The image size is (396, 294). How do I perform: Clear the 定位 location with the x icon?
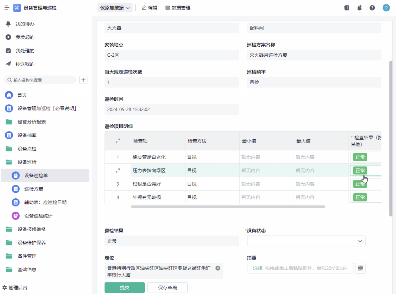pyautogui.click(x=218, y=268)
